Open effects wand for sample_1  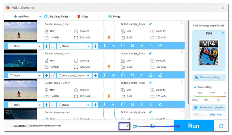pos(142,45)
